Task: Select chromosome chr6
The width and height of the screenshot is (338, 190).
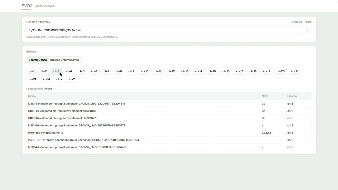Action: click(94, 72)
